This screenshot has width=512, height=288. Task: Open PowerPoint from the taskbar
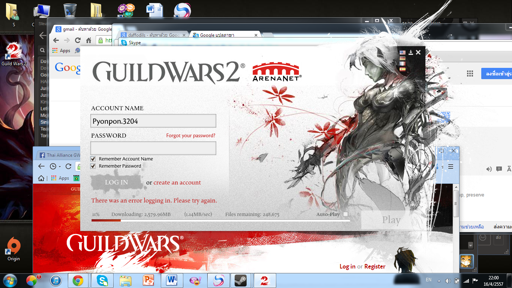click(x=148, y=280)
